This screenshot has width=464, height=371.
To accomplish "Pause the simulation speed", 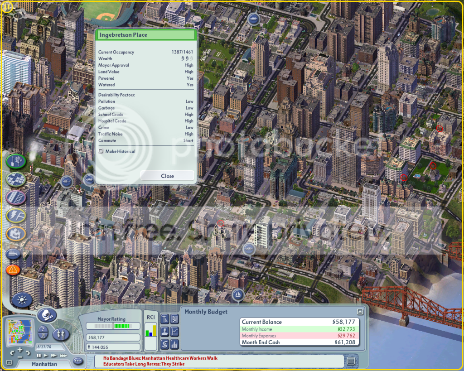I will (x=39, y=355).
